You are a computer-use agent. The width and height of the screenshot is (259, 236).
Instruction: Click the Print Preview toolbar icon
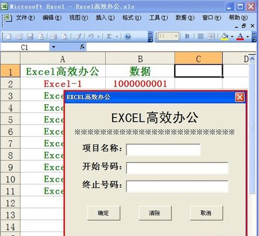point(65,36)
